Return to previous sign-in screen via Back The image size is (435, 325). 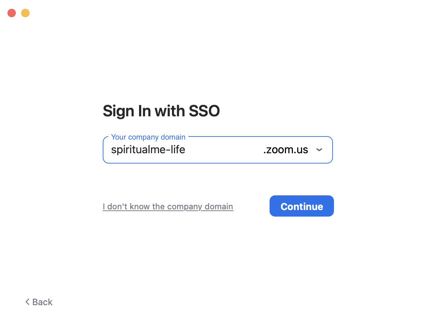coord(39,302)
